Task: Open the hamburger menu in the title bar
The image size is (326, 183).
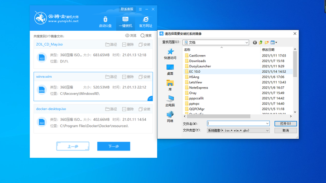Action: 140,9
